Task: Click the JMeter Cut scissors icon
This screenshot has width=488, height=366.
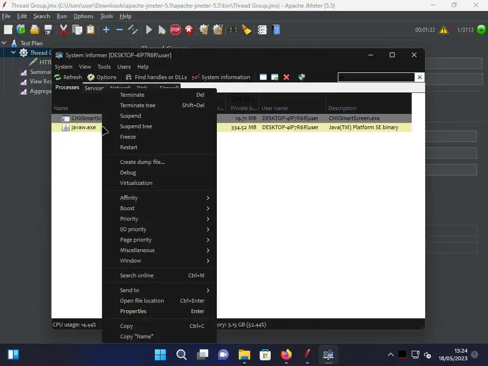Action: tap(63, 30)
